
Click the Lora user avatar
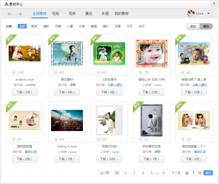pos(191,13)
